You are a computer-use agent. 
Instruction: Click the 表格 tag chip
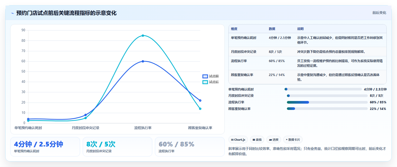pos(257,140)
